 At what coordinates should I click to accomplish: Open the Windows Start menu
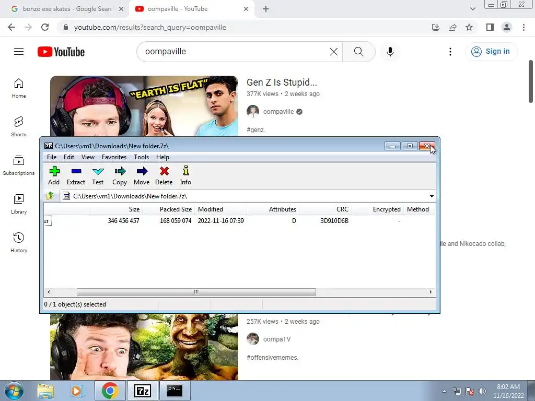click(x=14, y=391)
